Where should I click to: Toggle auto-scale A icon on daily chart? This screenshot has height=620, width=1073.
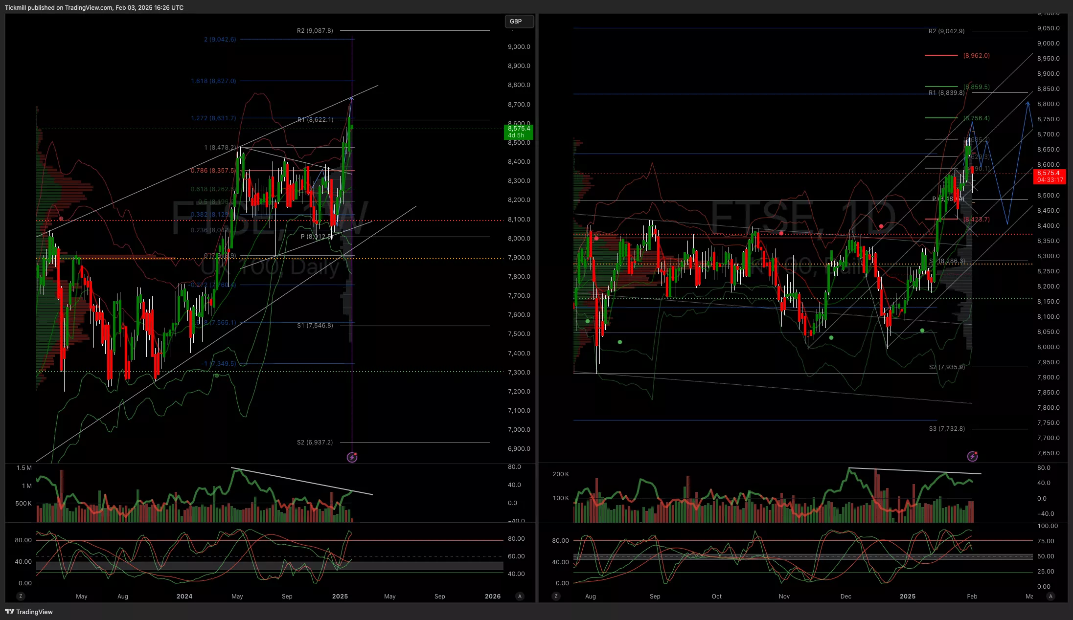pyautogui.click(x=1050, y=596)
